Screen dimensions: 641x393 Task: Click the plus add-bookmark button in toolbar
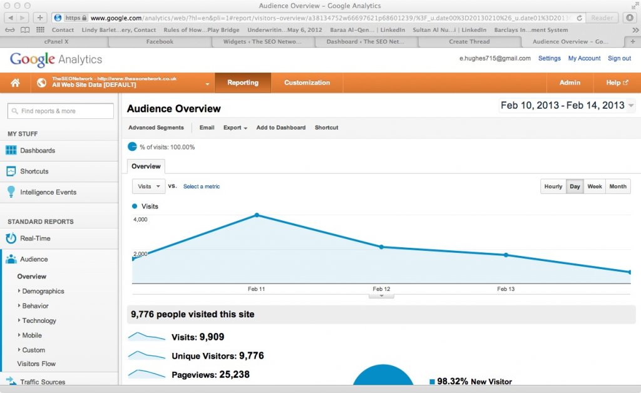tap(39, 18)
